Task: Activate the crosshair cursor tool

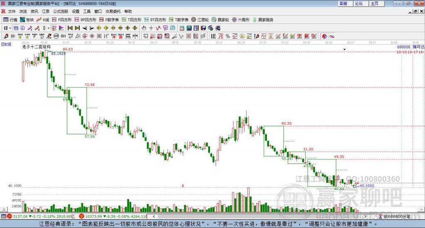Action: 151,28
